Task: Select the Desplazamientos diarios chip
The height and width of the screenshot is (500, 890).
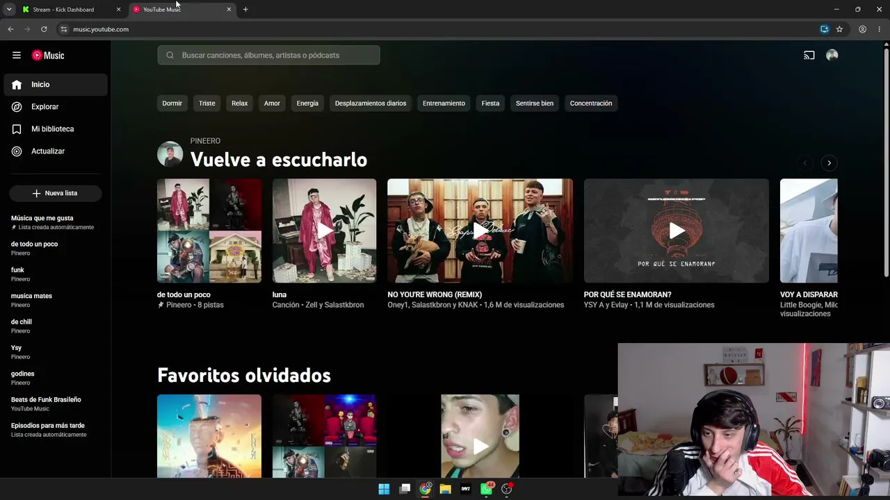Action: pos(371,103)
